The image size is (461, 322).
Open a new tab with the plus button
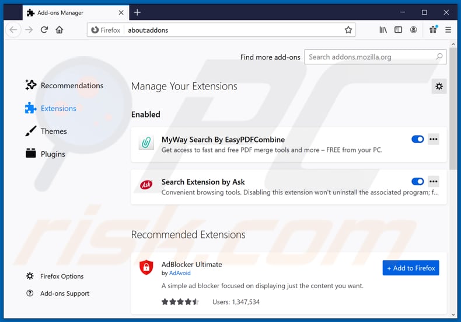click(137, 12)
